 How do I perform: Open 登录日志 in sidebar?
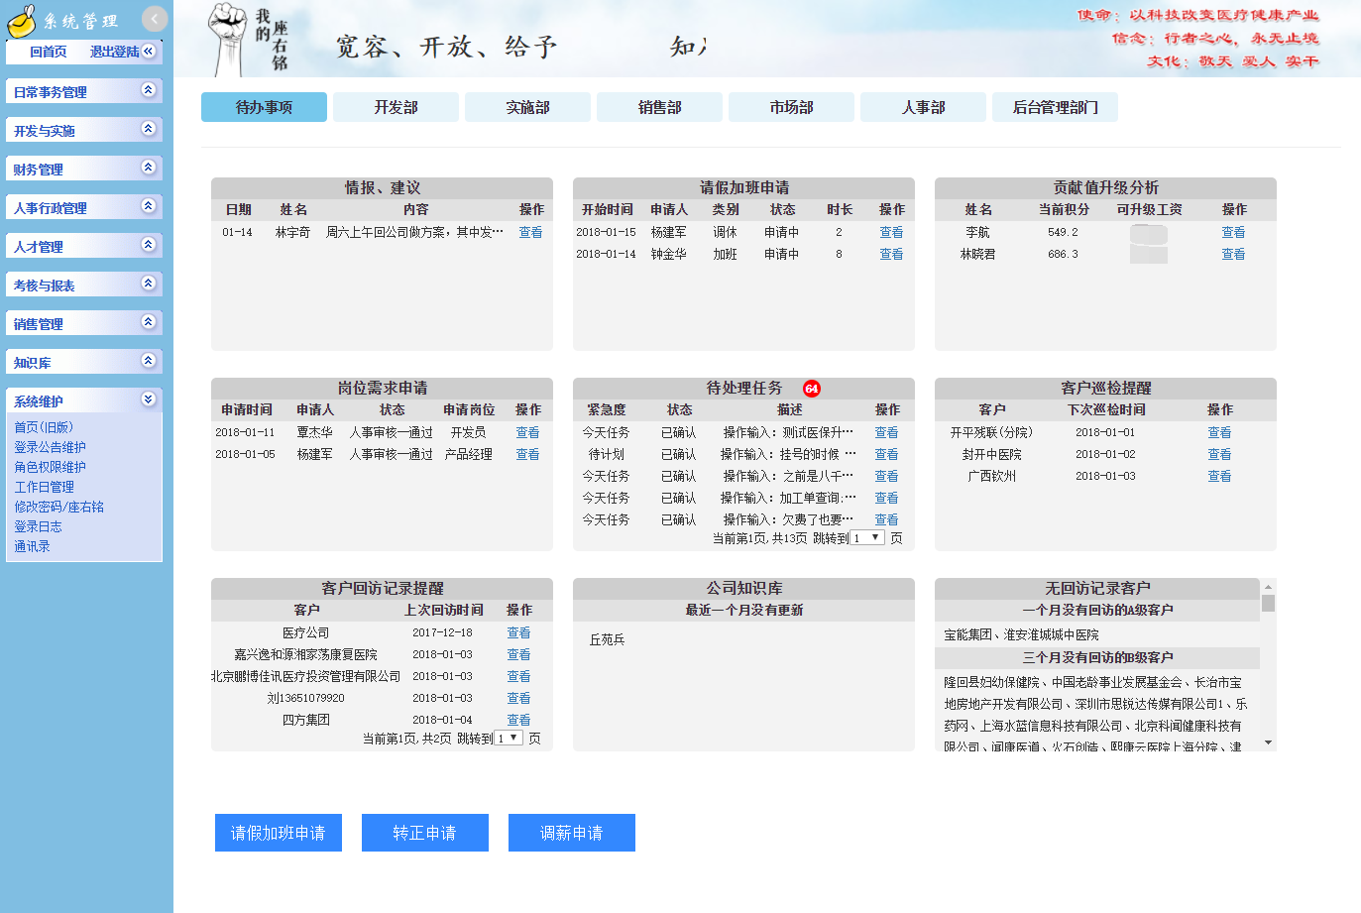point(38,526)
